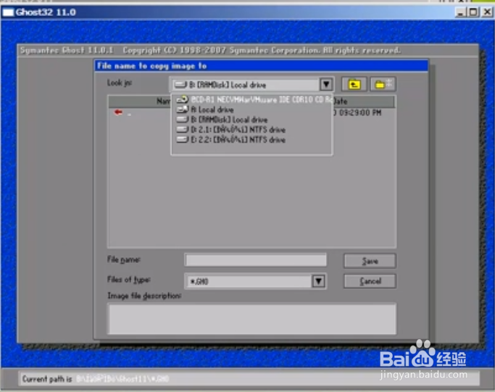
Task: Maximize the Ghost32 window
Action: click(473, 12)
